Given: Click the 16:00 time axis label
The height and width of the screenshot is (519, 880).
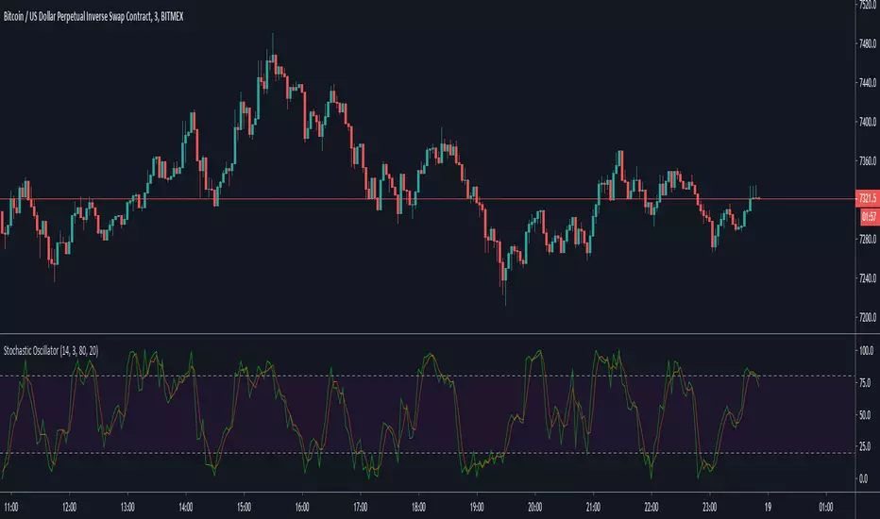Looking at the screenshot, I should tap(302, 508).
